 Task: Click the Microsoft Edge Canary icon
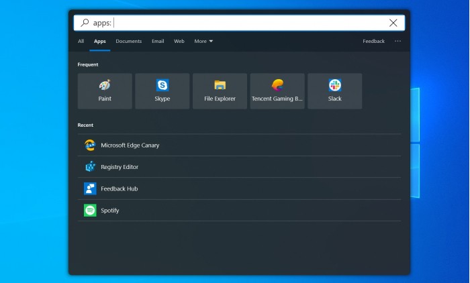[90, 145]
